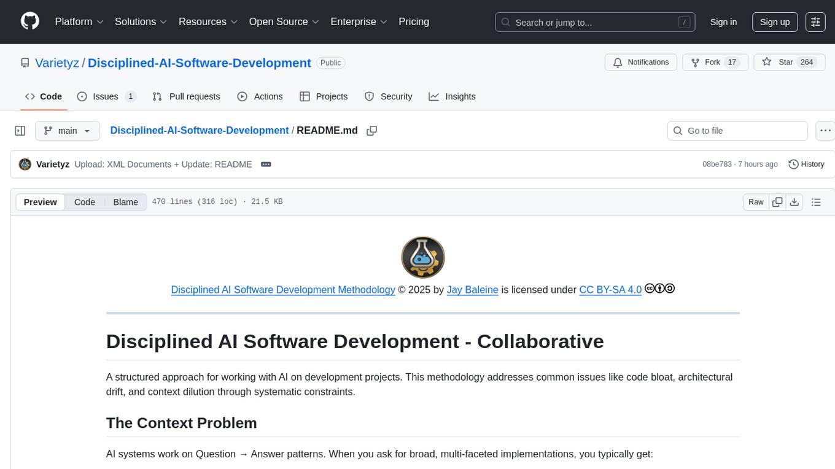This screenshot has height=469, width=835.
Task: Open the Enterprise dropdown
Action: click(359, 21)
